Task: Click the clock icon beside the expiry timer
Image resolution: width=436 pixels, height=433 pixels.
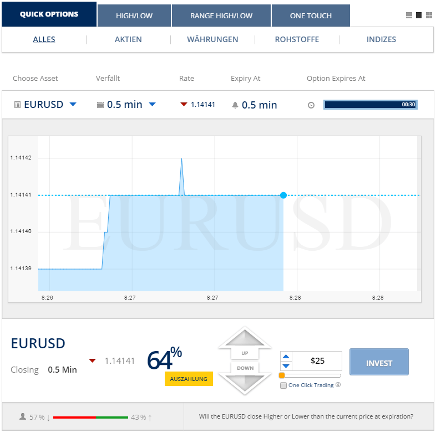Action: tap(311, 105)
